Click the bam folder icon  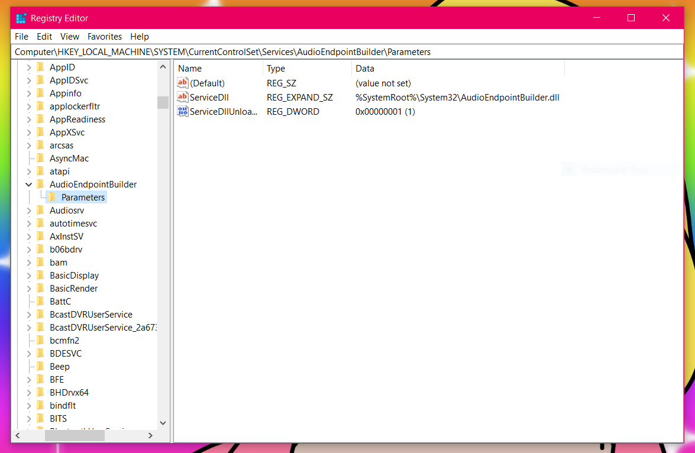[x=41, y=262]
